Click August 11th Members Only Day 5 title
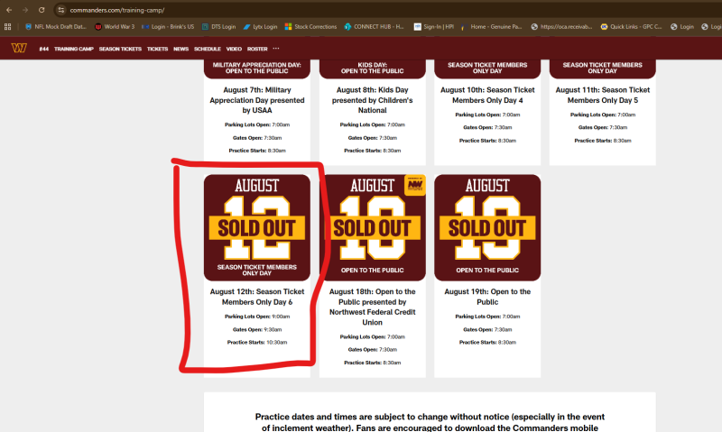The height and width of the screenshot is (432, 722). click(x=602, y=96)
